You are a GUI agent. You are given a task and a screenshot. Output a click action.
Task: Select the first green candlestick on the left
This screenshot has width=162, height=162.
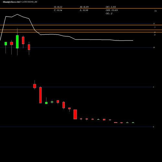(x=6, y=44)
